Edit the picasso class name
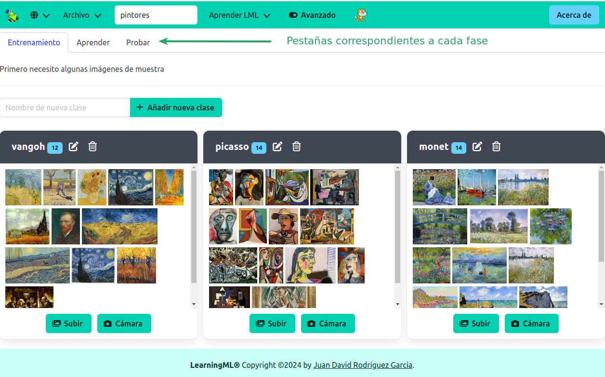 tap(277, 147)
